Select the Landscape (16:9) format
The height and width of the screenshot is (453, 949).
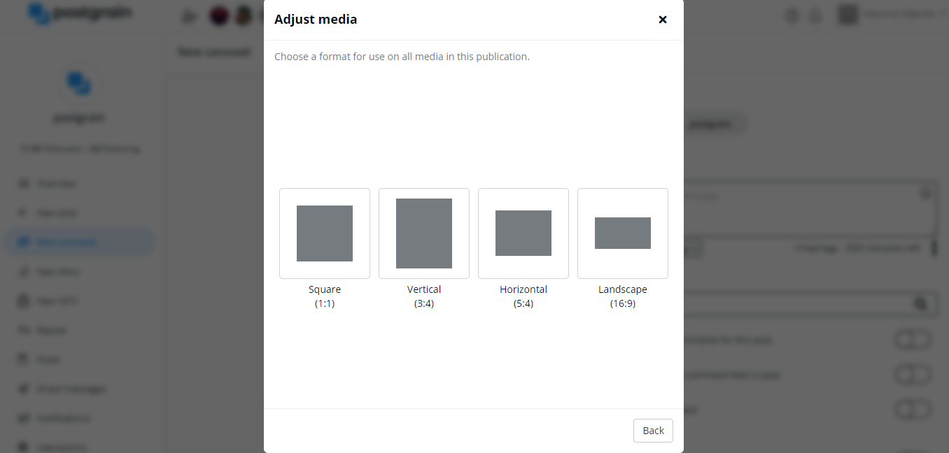(623, 233)
